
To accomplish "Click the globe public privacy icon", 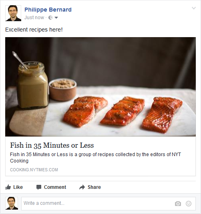I will (x=50, y=18).
